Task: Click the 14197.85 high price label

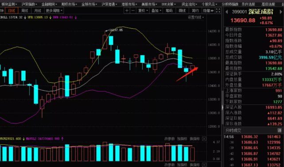Action: click(116, 30)
